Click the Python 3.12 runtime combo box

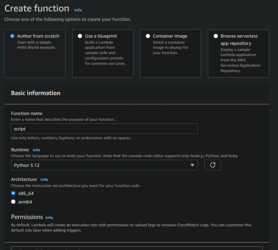pyautogui.click(x=101, y=165)
